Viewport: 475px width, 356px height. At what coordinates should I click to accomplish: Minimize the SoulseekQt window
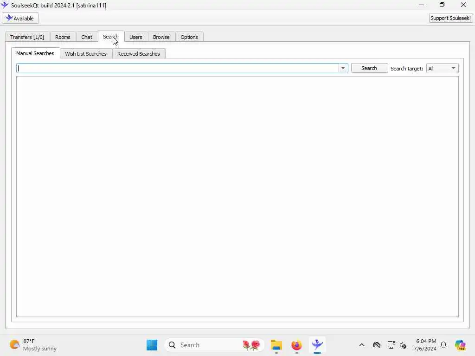[421, 5]
